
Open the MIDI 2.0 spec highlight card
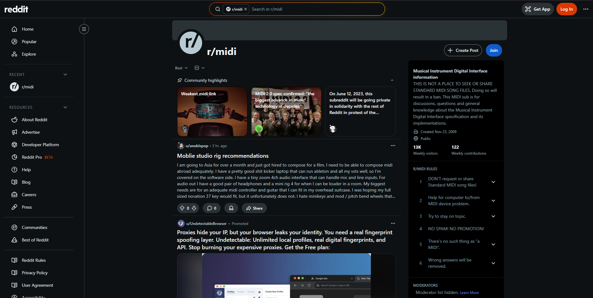tap(286, 112)
